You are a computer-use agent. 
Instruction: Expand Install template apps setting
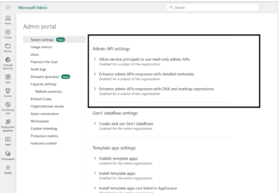coord(95,173)
